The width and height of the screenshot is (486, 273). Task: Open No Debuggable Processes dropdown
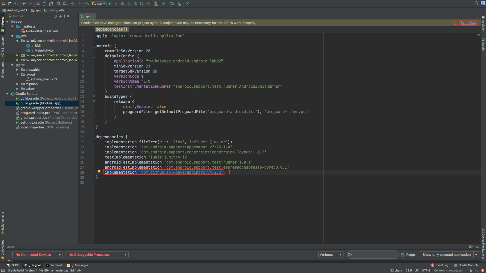click(97, 255)
